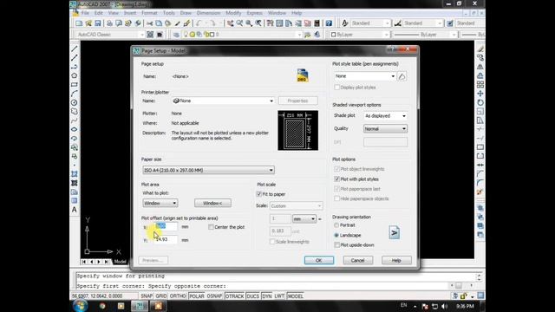Open the Paper size dropdown
The width and height of the screenshot is (555, 312).
click(208, 170)
